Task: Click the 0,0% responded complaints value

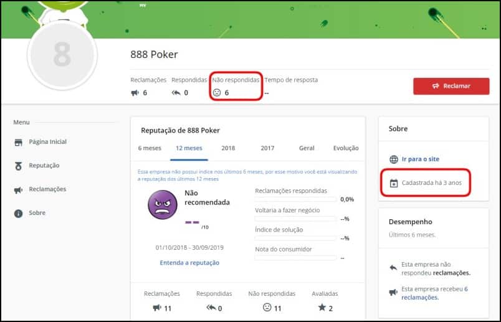Action: click(347, 199)
